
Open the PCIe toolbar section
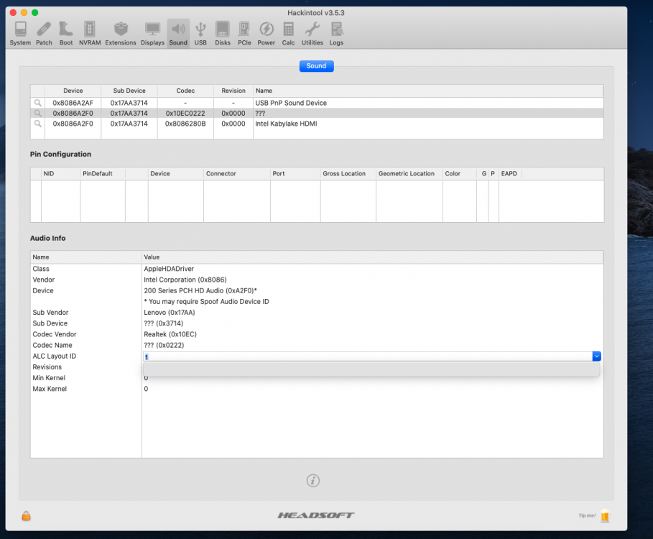point(244,33)
